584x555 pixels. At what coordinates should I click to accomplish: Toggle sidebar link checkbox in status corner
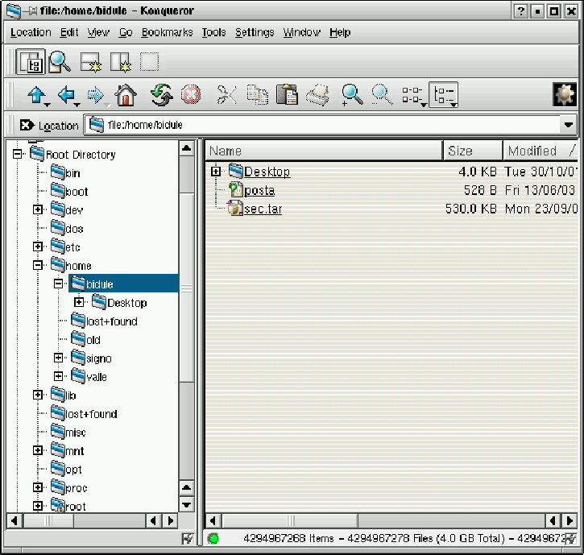point(188,538)
